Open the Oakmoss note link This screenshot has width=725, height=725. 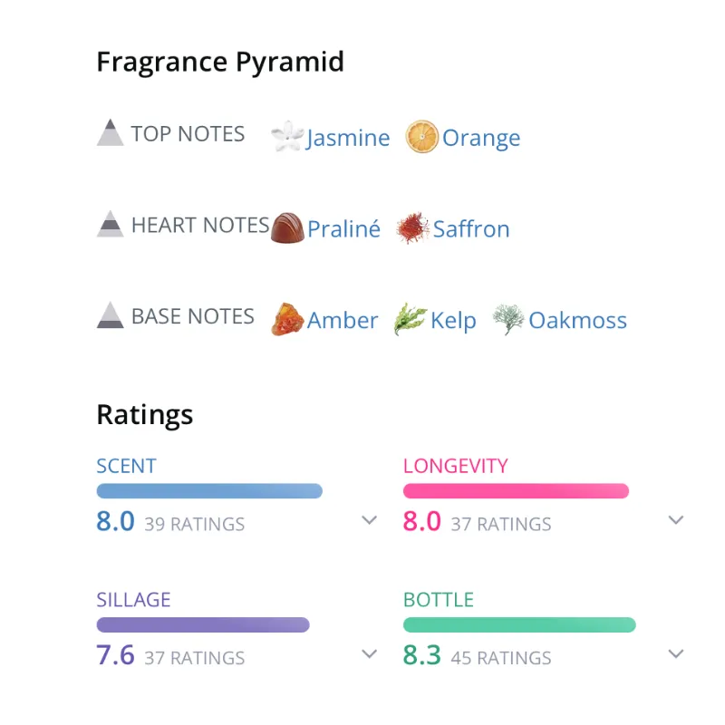pos(577,320)
